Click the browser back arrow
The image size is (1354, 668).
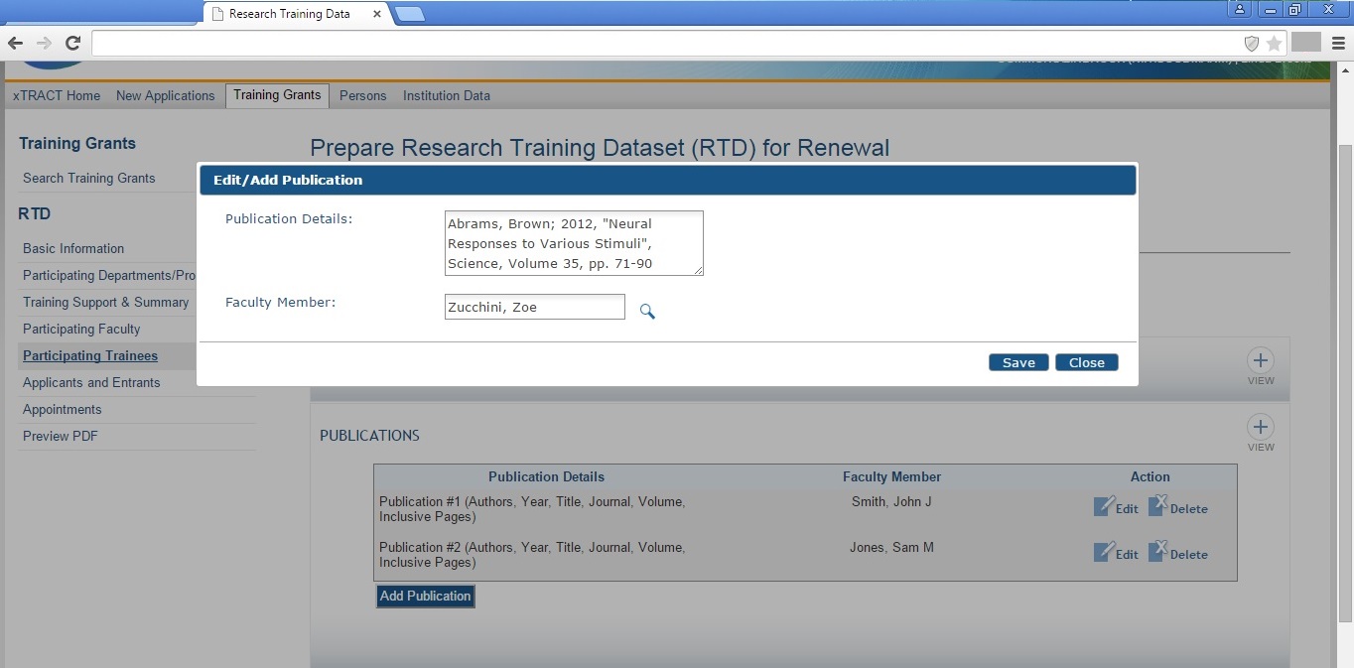(15, 43)
